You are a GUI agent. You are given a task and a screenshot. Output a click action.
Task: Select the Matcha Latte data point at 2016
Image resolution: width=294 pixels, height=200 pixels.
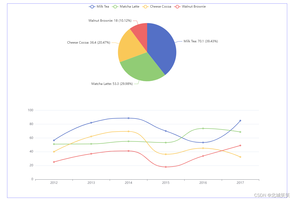[203, 128]
